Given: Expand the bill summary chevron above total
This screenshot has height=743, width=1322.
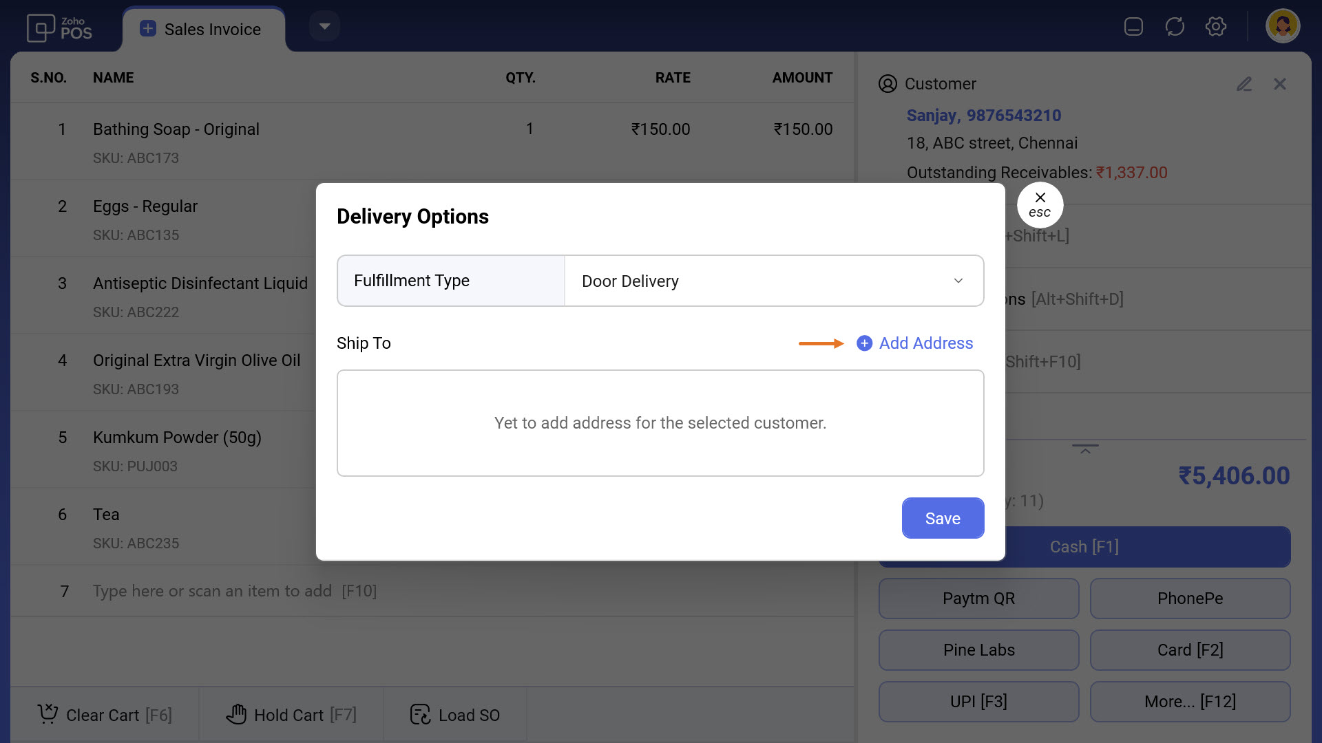Looking at the screenshot, I should coord(1085,450).
